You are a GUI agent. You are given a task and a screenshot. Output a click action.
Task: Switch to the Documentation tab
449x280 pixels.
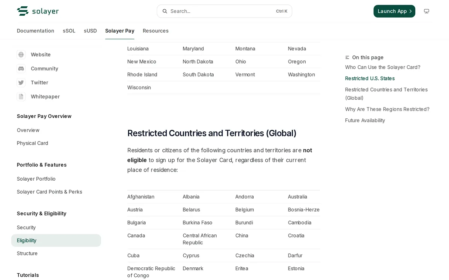(x=36, y=31)
